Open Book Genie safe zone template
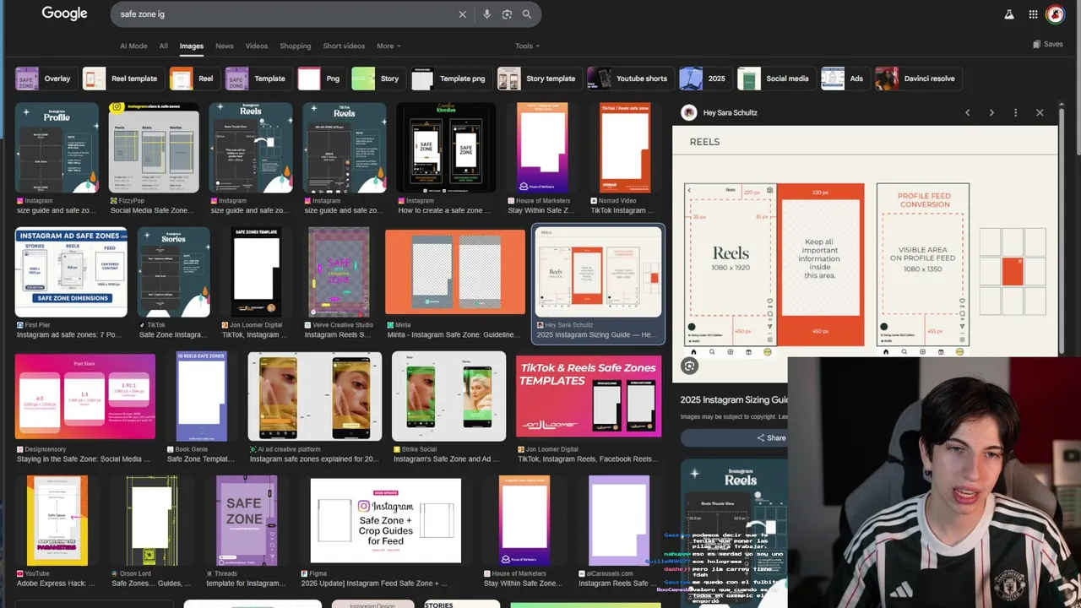1081x608 pixels. [202, 396]
